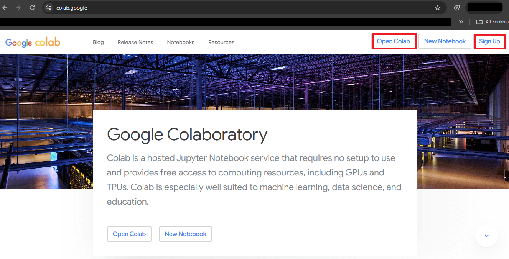Image resolution: width=509 pixels, height=259 pixels.
Task: Go to Release Notes in navigation
Action: tap(135, 42)
